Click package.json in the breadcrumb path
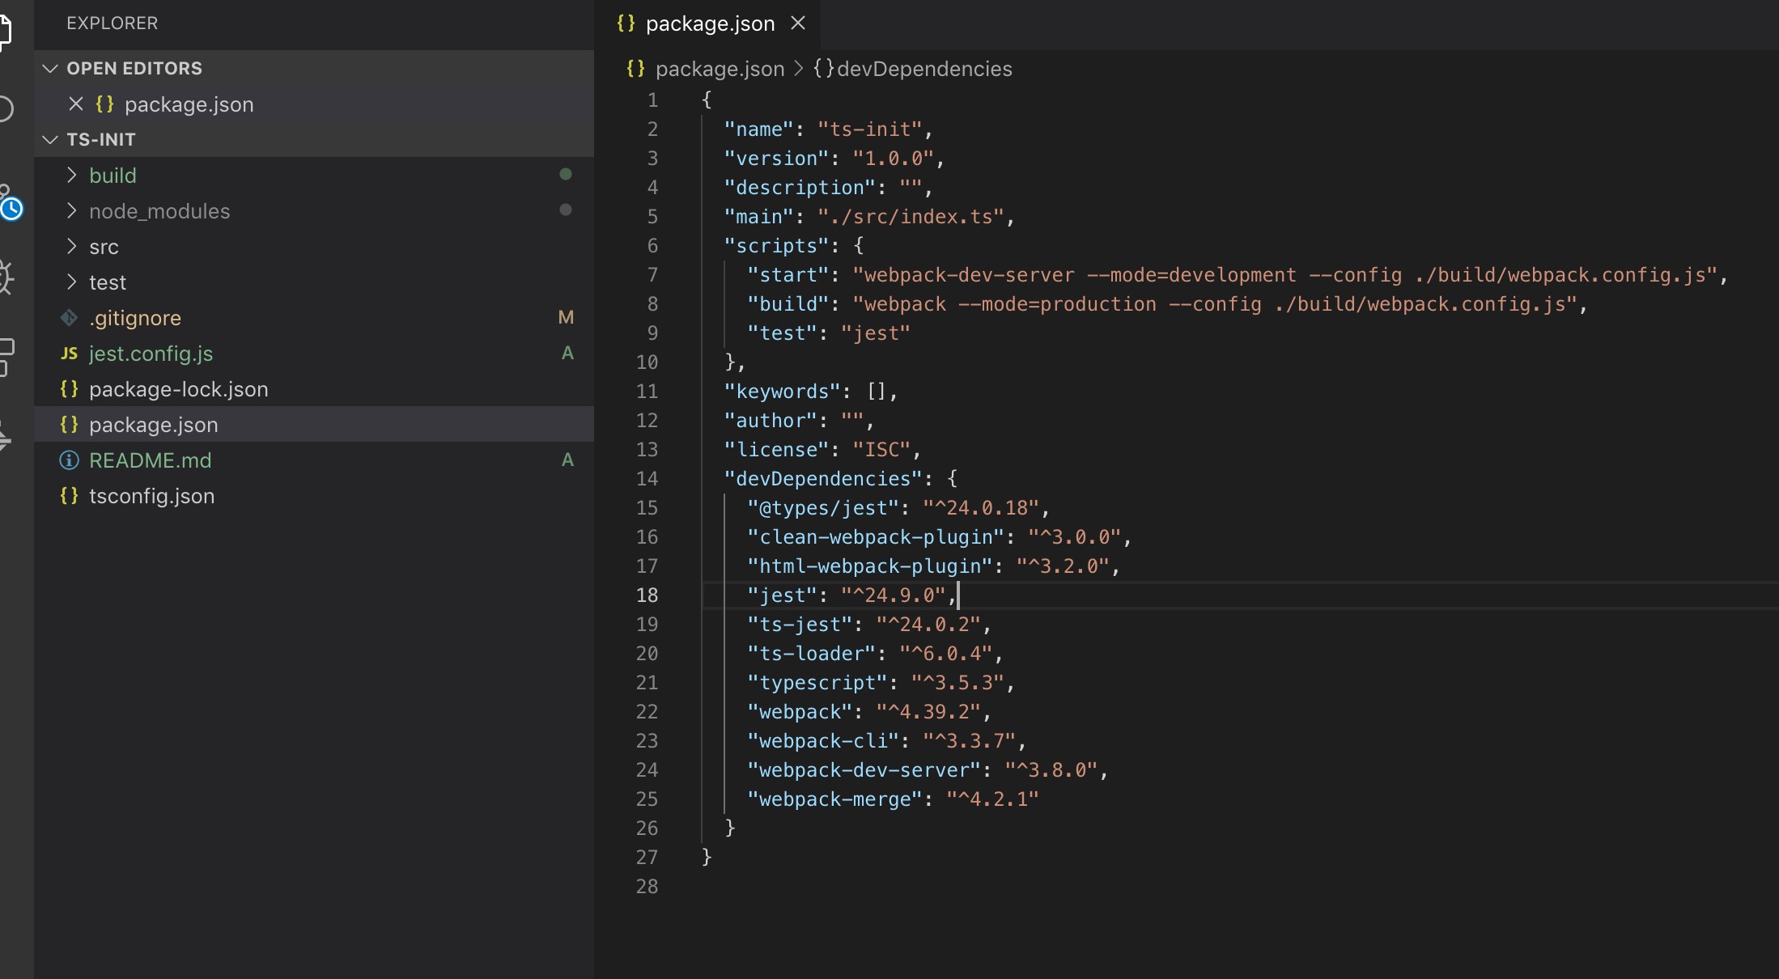 [719, 69]
